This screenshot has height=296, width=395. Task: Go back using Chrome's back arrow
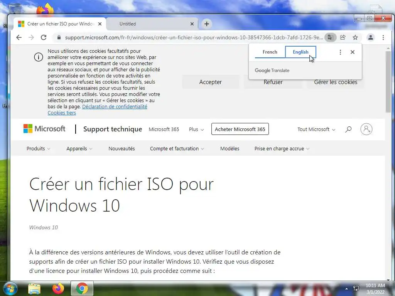(19, 37)
